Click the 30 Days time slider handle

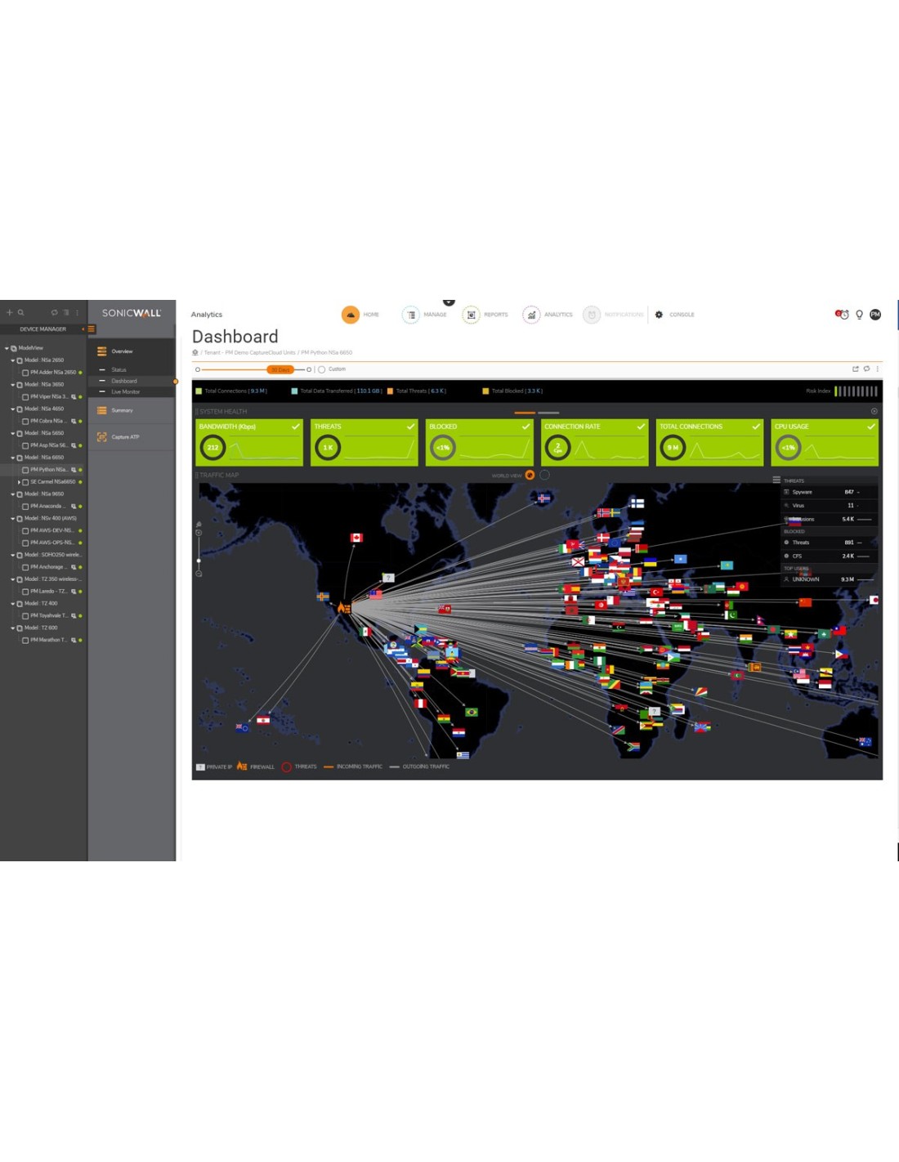coord(280,369)
